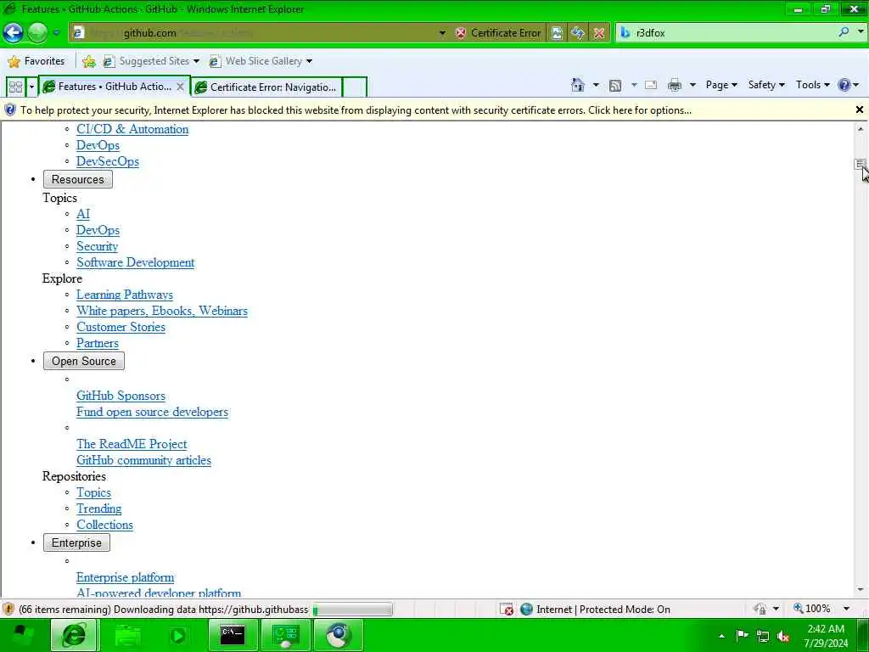Click the page loading progress bar

(352, 610)
